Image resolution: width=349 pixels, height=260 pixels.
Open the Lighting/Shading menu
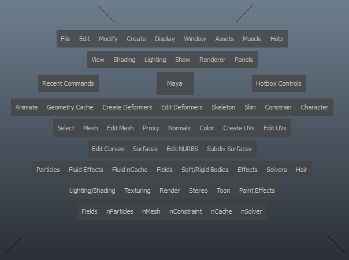[92, 191]
